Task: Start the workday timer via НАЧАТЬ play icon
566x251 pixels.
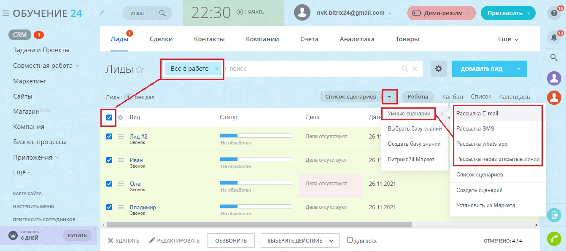Action: click(x=240, y=12)
